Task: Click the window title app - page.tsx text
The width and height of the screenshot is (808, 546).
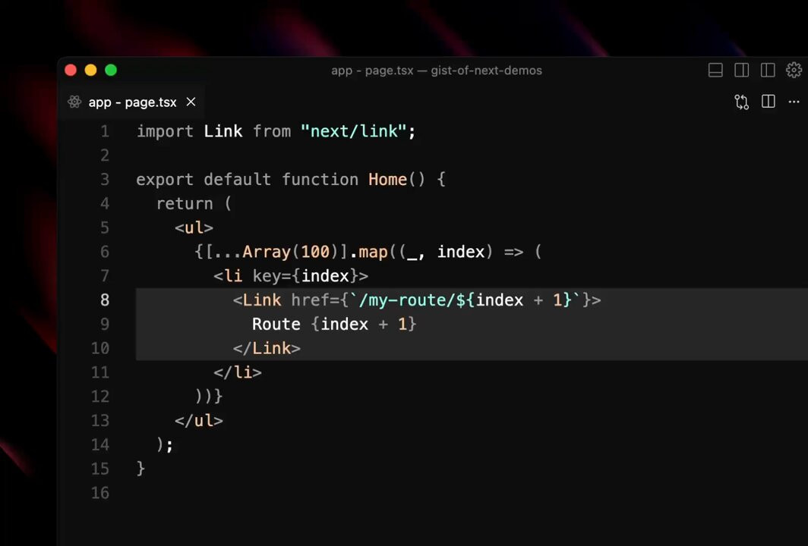Action: pyautogui.click(x=372, y=71)
